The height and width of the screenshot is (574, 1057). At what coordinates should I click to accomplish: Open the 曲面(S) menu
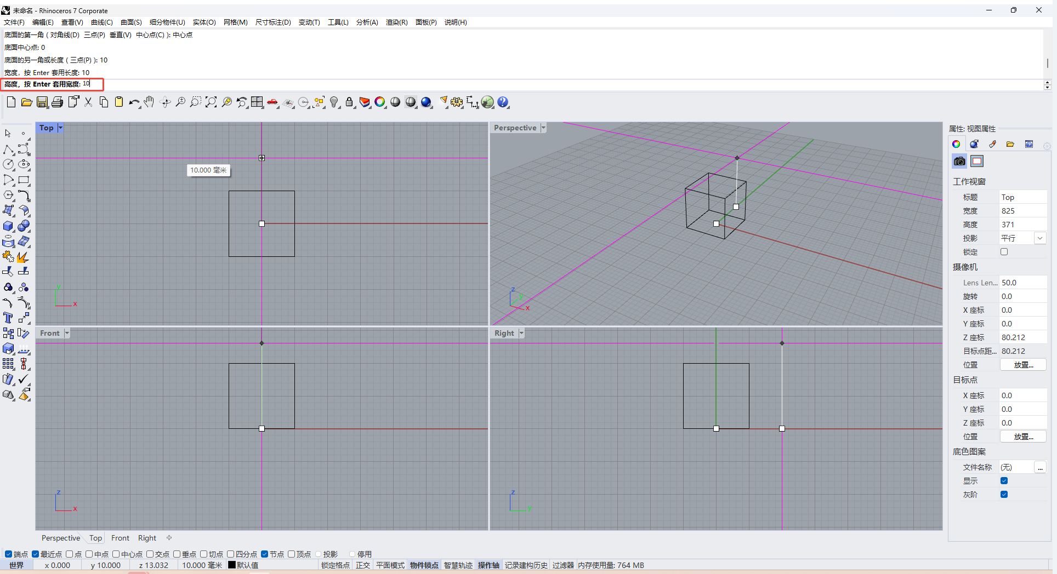pos(131,22)
